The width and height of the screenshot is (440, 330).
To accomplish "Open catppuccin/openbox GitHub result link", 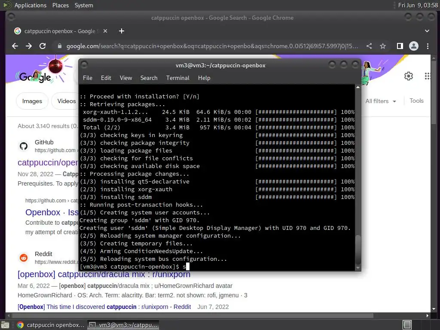I will tap(48, 162).
